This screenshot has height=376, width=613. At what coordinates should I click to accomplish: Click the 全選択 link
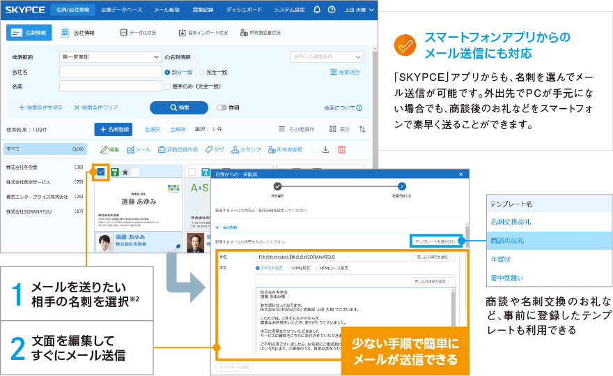pos(152,129)
